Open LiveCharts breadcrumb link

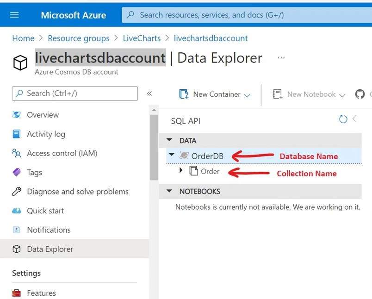(x=142, y=38)
